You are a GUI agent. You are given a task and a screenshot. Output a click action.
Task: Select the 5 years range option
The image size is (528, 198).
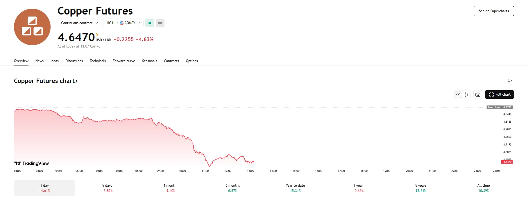[x=420, y=188]
